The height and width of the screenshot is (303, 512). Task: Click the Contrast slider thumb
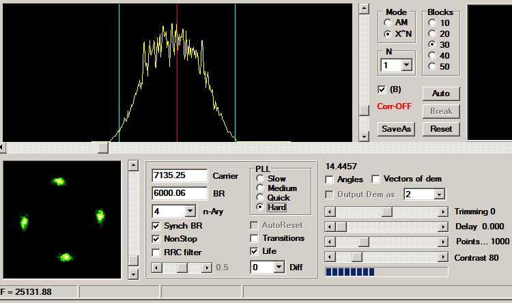point(356,257)
